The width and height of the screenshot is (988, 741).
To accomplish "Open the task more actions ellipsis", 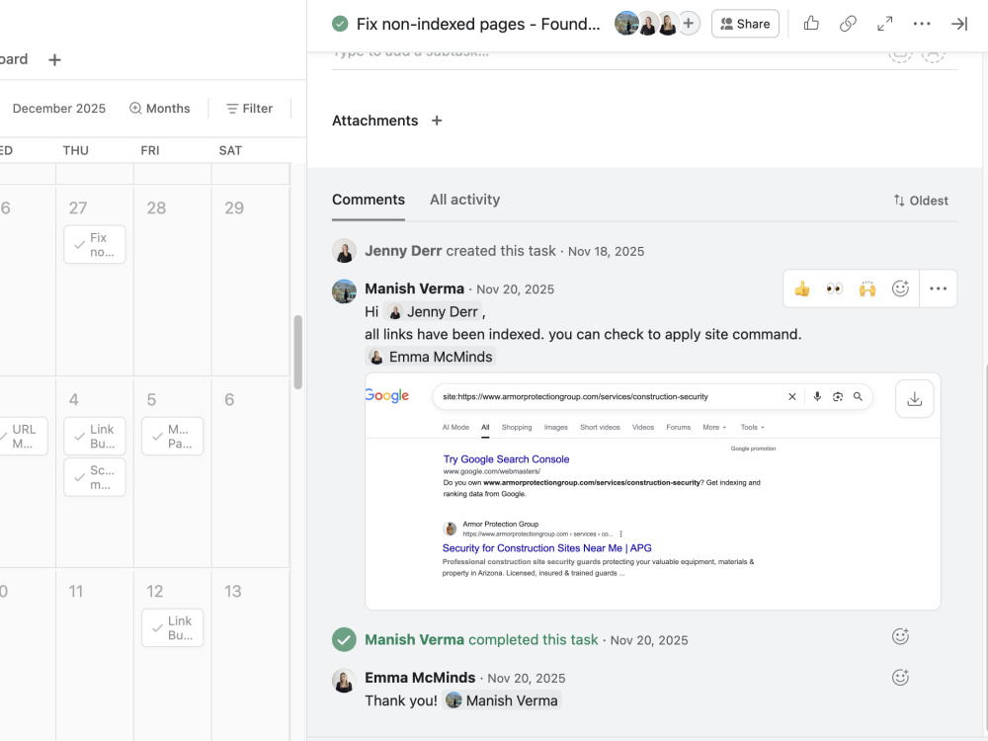I will pos(921,24).
